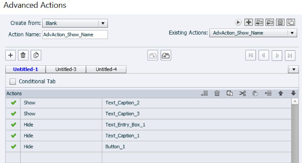Toggle the checkmark on Show Text_Caption_2 row
This screenshot has height=163, width=302.
(x=14, y=103)
